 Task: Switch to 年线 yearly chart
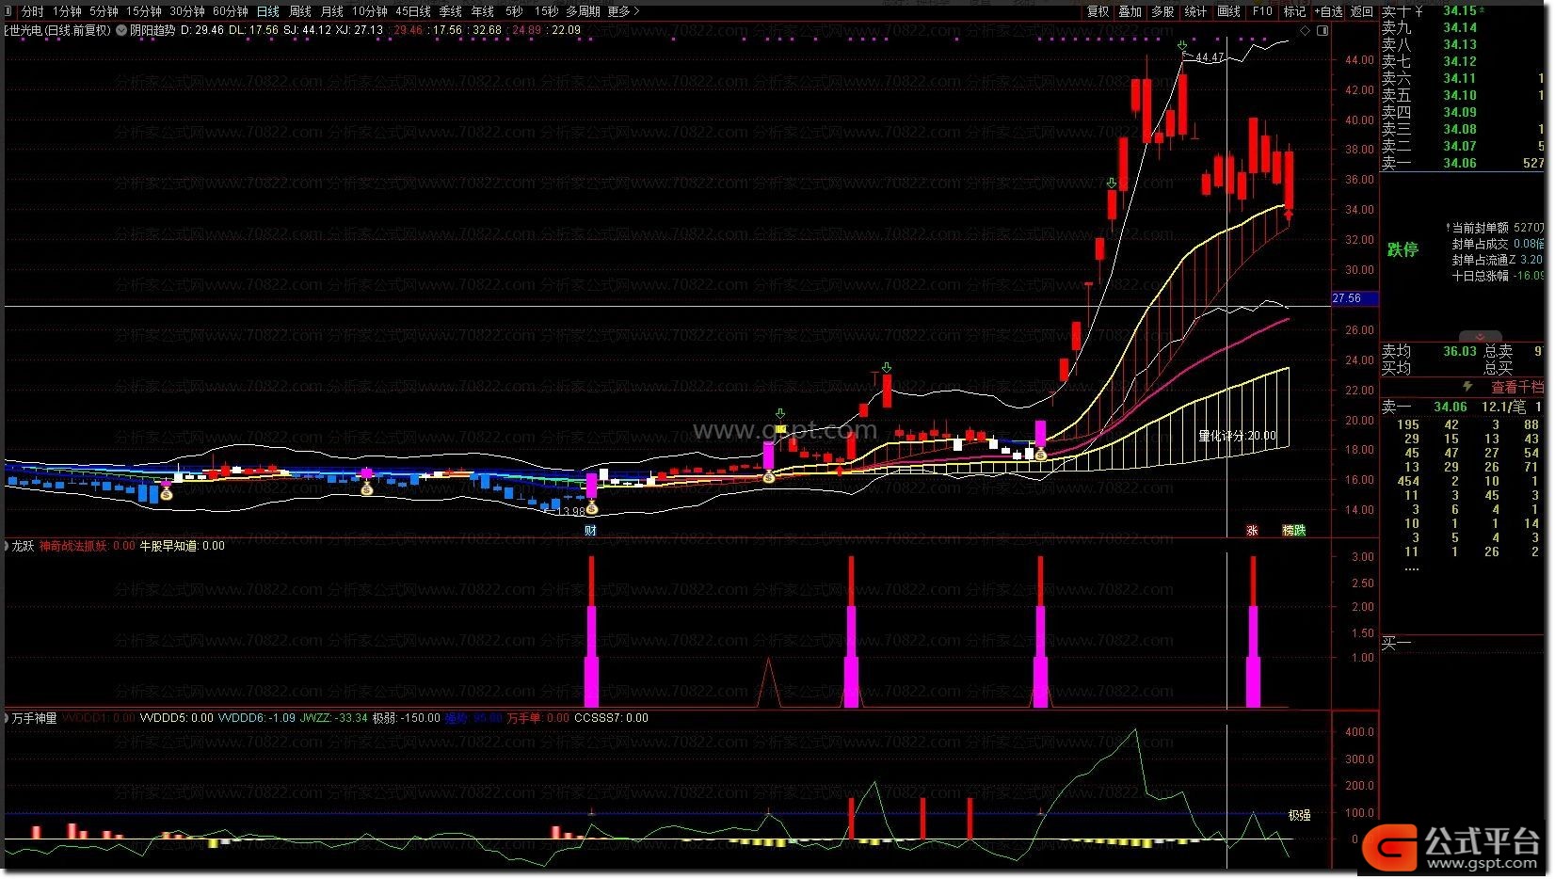(483, 11)
